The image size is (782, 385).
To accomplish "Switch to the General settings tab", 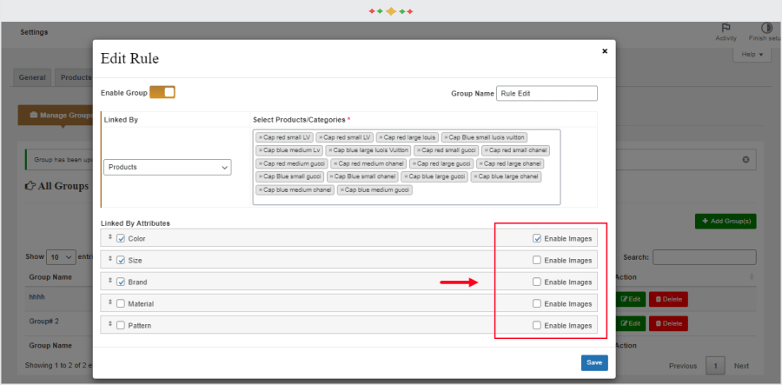I will [32, 78].
